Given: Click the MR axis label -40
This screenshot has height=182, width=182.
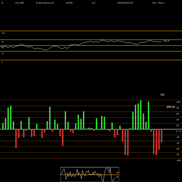Looking at the screenshot, I should tap(178, 143).
